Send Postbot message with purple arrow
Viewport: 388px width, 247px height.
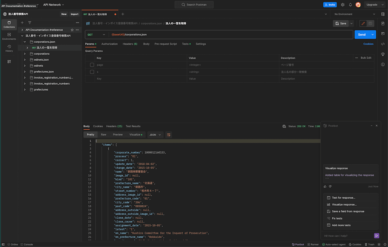(x=376, y=236)
